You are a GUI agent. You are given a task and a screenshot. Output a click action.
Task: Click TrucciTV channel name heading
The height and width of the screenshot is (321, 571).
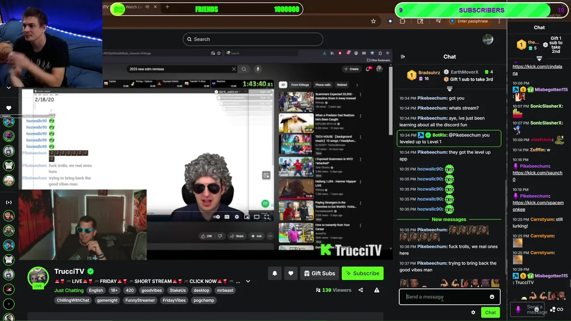pyautogui.click(x=69, y=272)
